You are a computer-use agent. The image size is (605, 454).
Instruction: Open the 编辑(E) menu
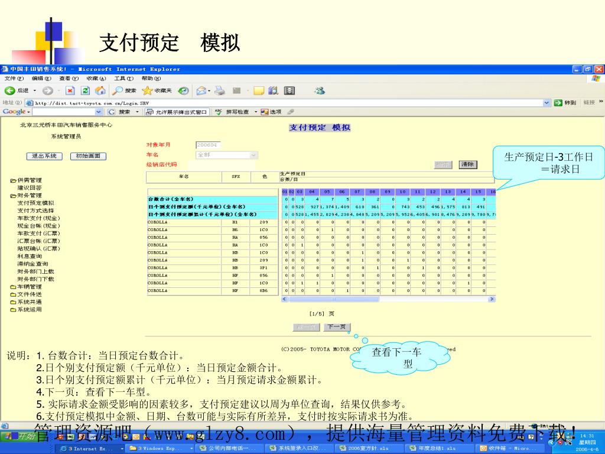tap(41, 79)
